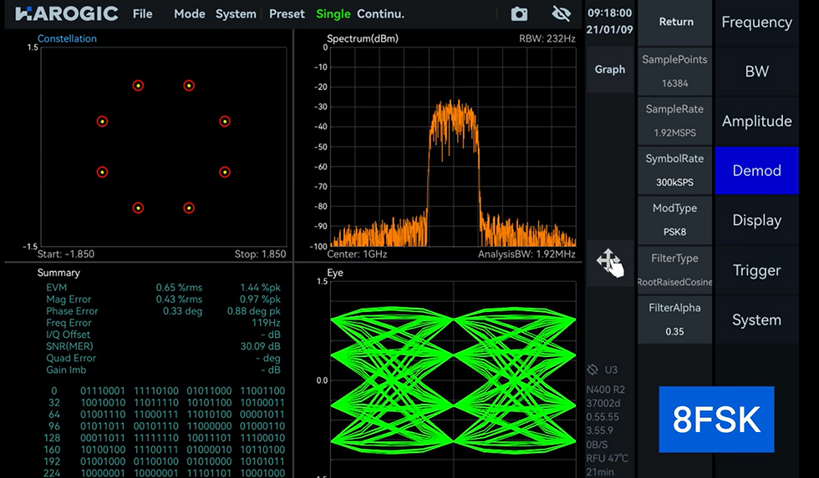Click the Quad Error row label
Screen dimensions: 819x478
(71, 358)
